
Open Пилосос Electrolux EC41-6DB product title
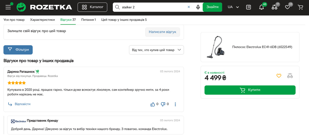[x=262, y=47]
